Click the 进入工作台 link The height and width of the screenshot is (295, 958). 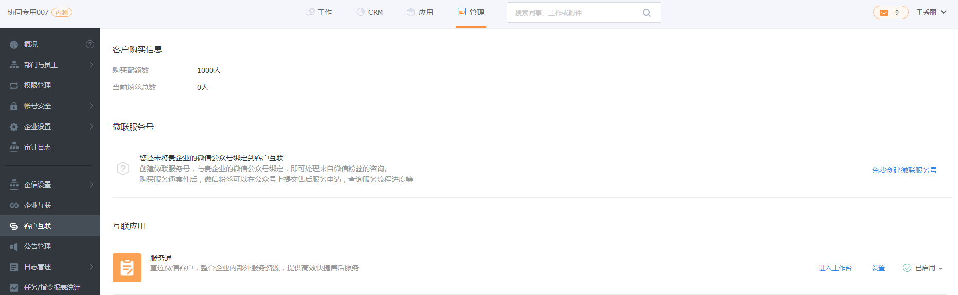[x=835, y=268]
